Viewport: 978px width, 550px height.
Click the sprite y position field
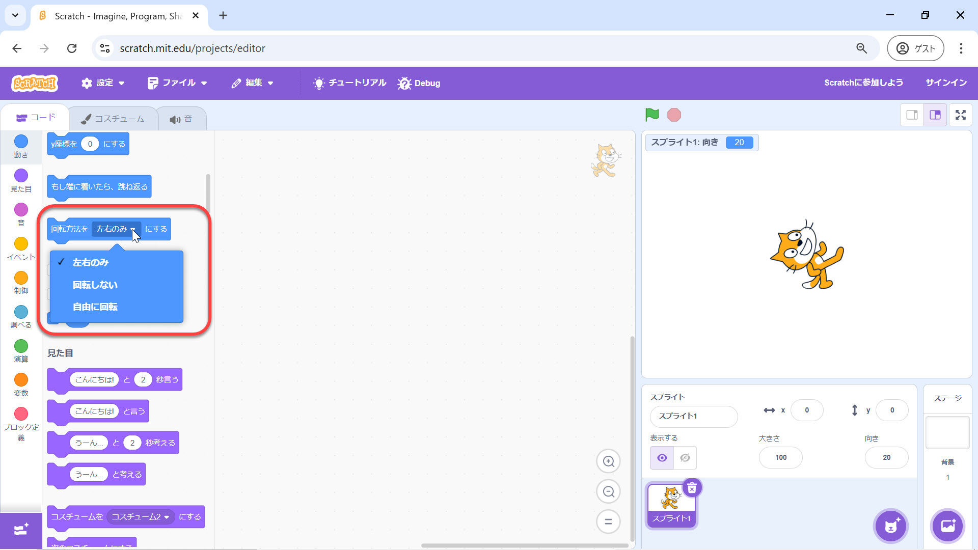(892, 410)
